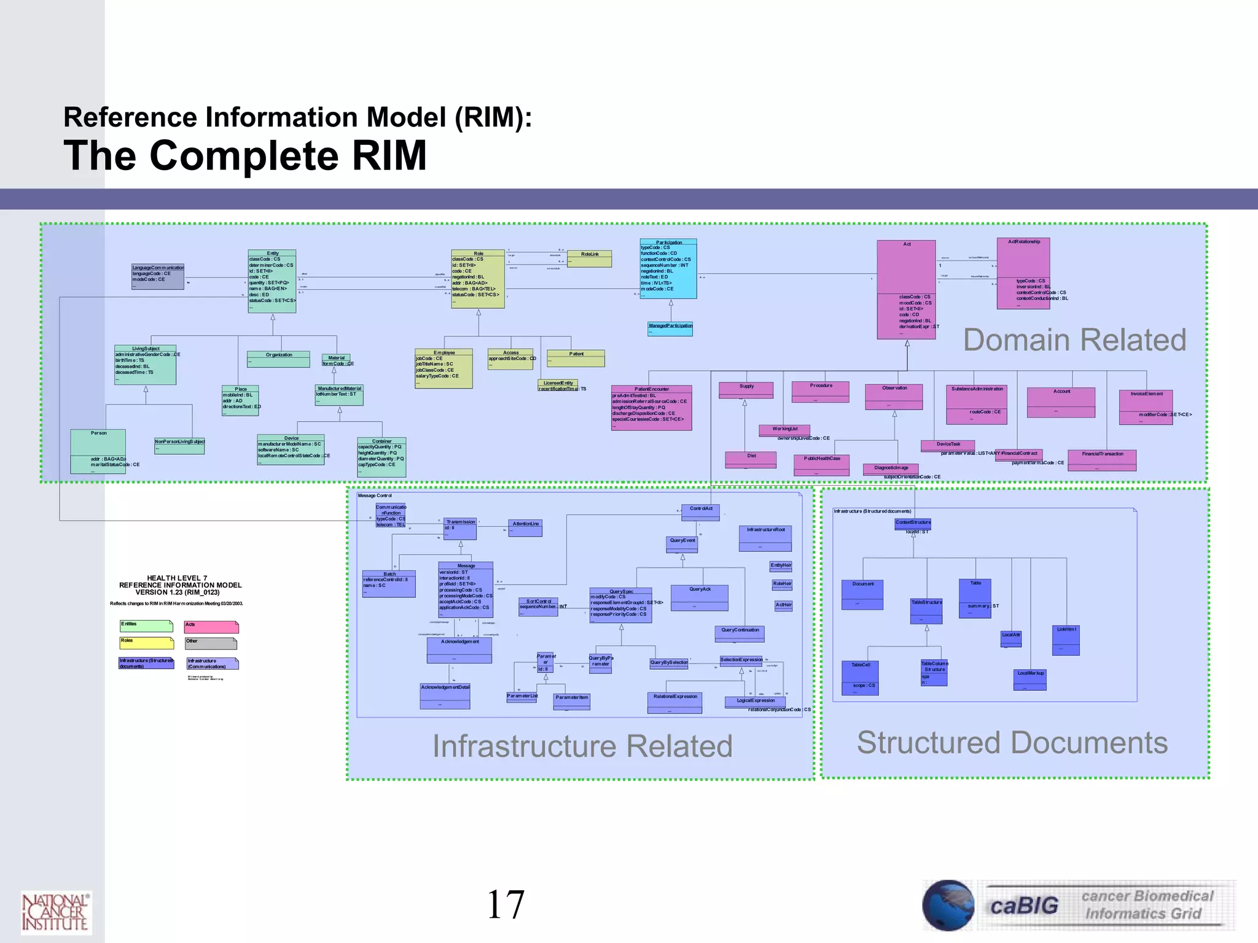Image resolution: width=1258 pixels, height=943 pixels.
Task: Select the PatientEncounter class box
Action: coord(651,408)
